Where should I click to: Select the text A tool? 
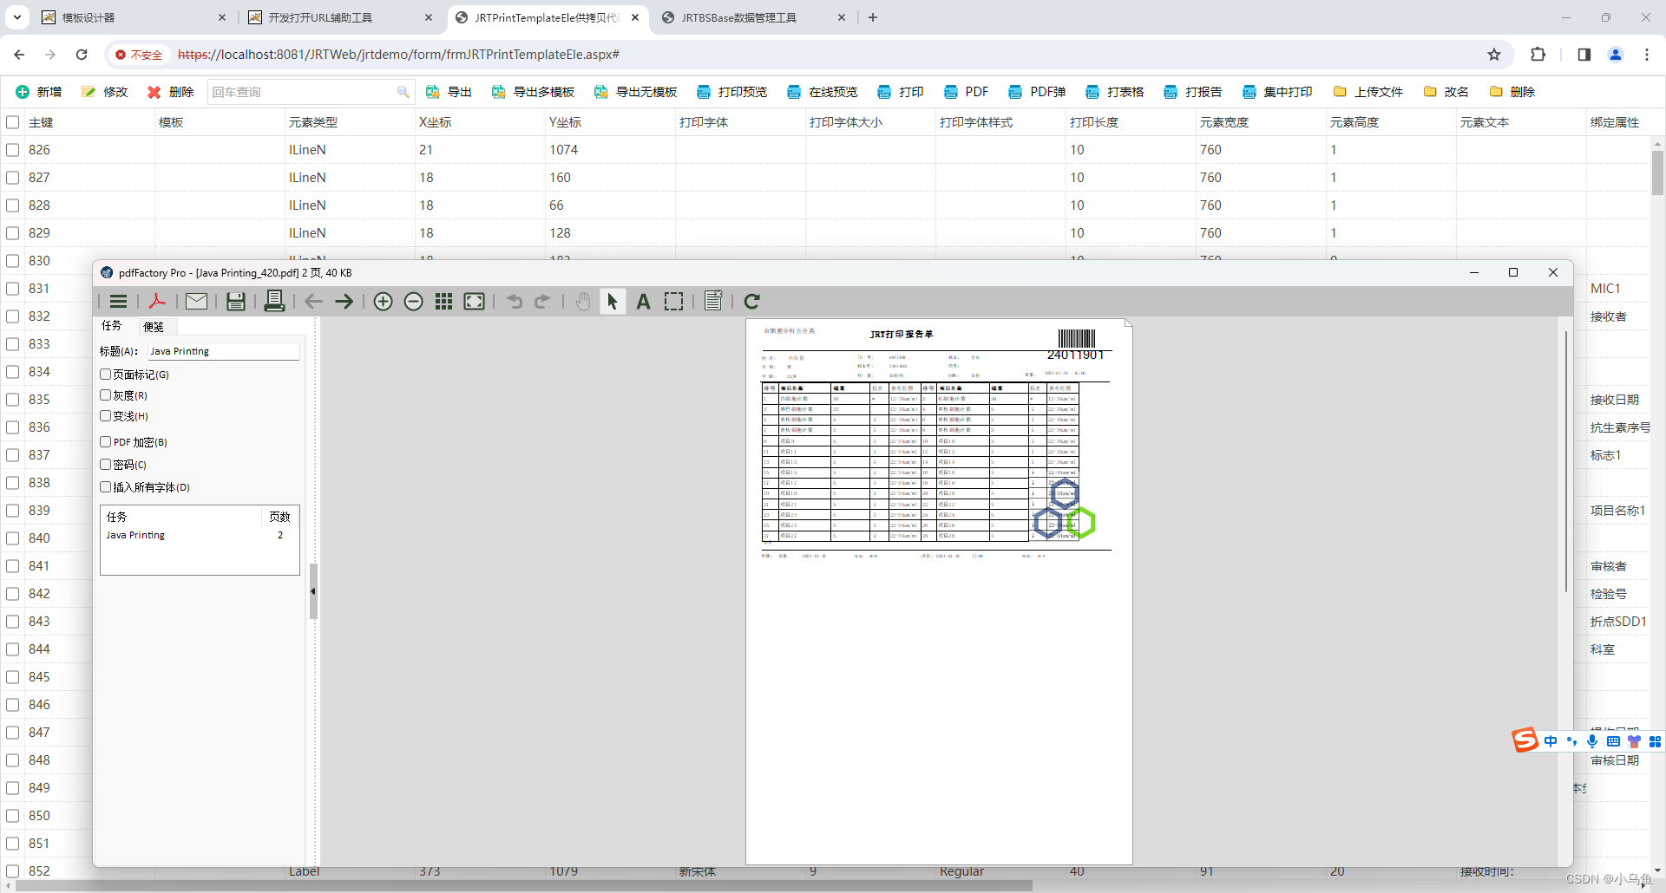643,302
